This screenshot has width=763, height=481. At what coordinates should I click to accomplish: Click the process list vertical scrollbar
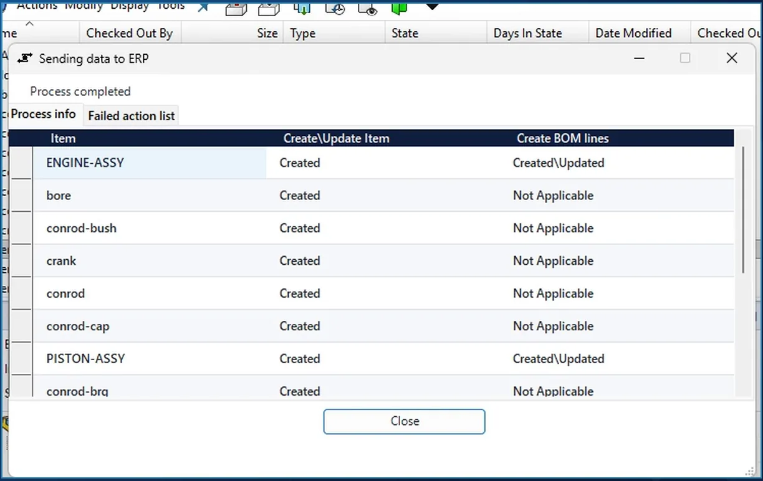(x=742, y=209)
